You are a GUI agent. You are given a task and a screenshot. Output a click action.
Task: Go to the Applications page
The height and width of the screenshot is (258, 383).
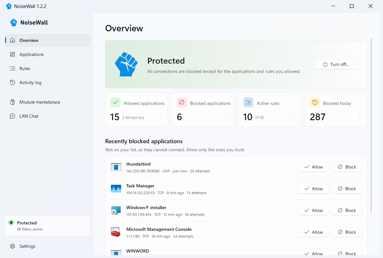[48, 54]
